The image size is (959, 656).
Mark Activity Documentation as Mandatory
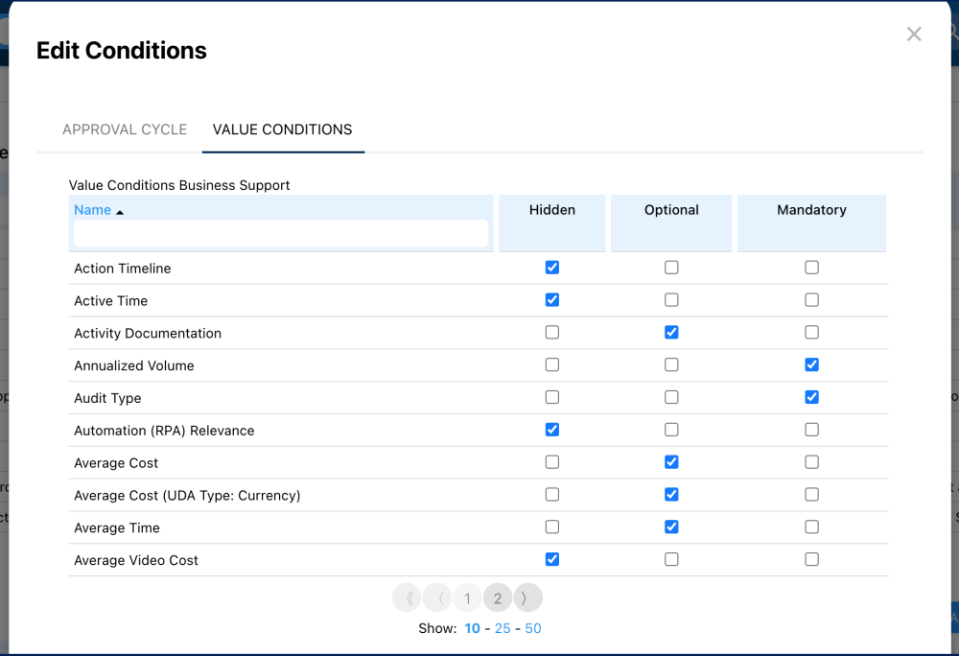pos(811,333)
